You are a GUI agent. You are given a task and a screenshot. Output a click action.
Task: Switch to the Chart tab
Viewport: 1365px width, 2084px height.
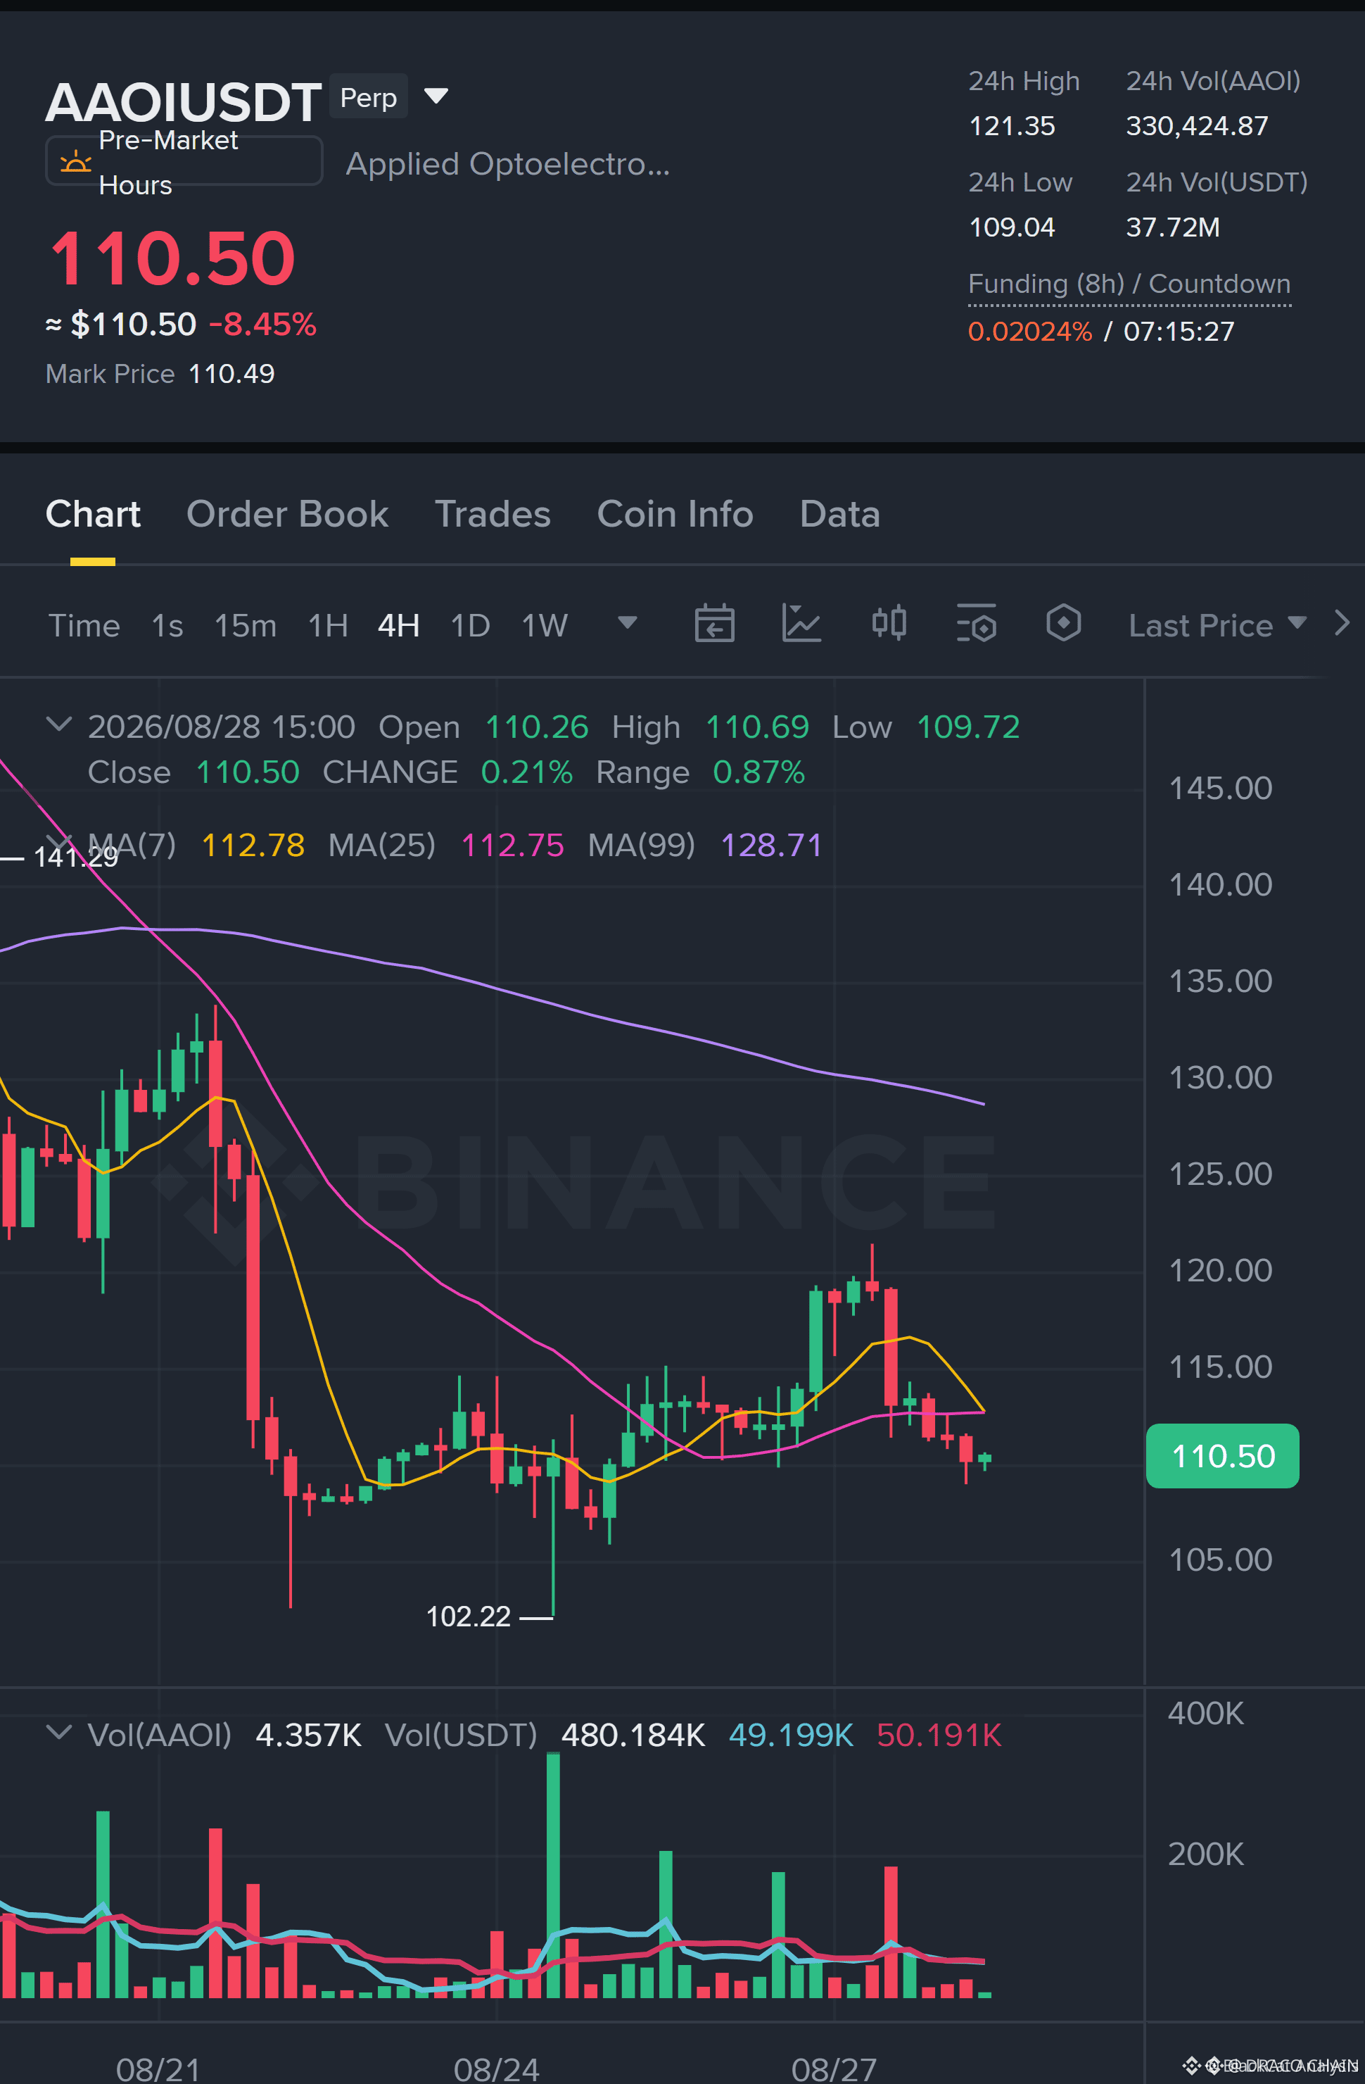(93, 514)
